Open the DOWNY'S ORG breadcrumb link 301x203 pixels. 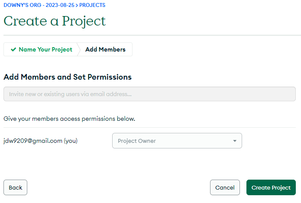point(22,5)
